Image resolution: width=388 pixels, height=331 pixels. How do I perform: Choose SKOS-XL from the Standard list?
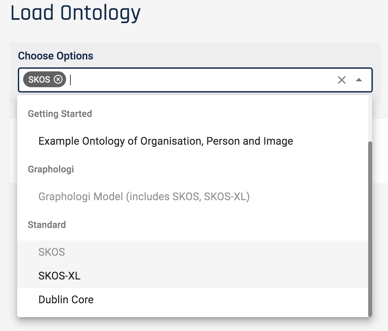(59, 276)
